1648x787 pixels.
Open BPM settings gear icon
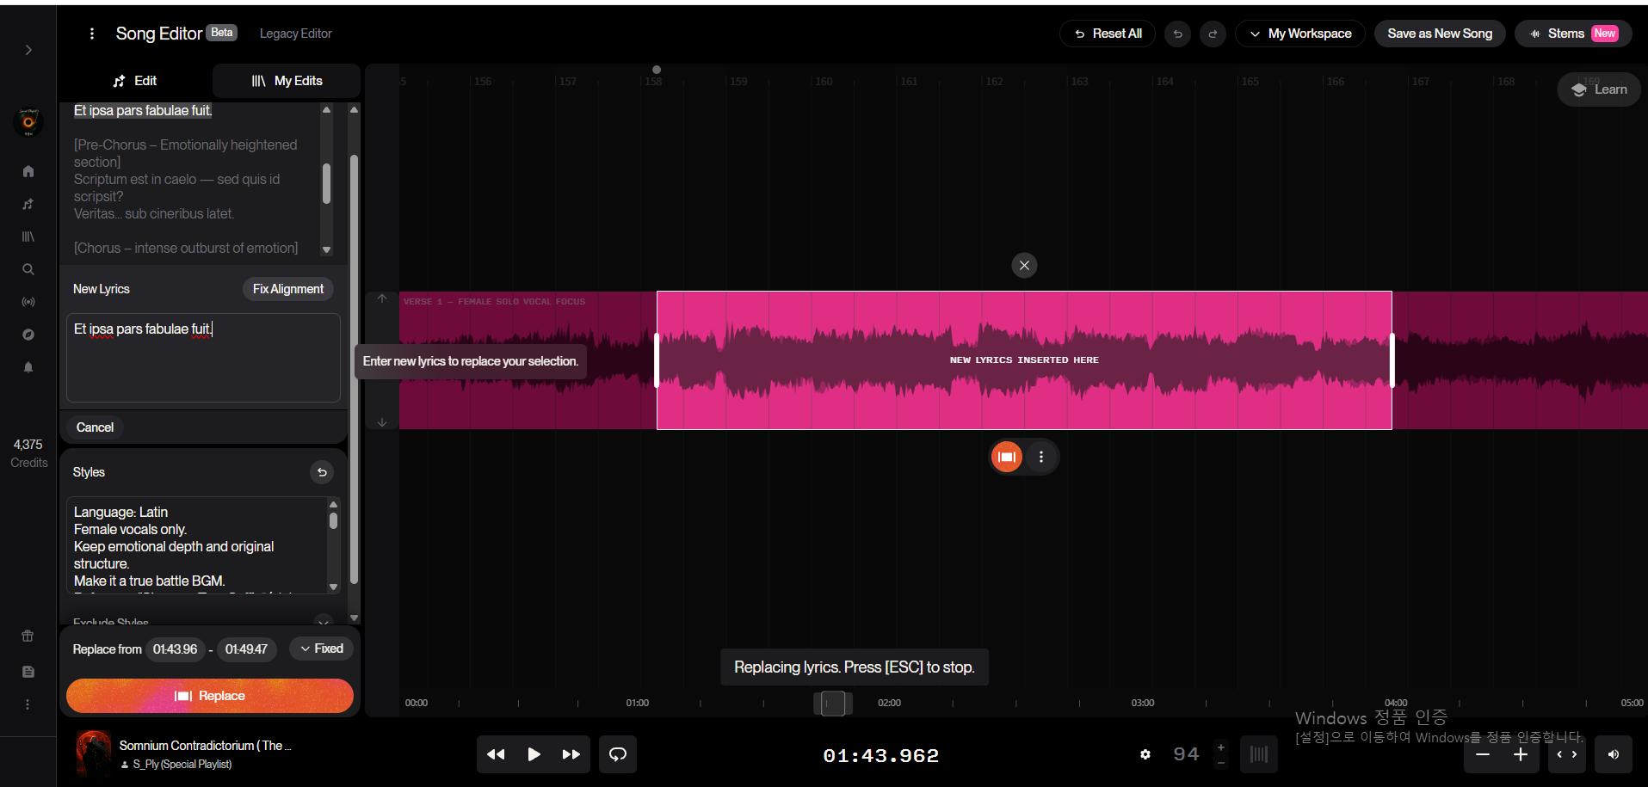[1145, 754]
